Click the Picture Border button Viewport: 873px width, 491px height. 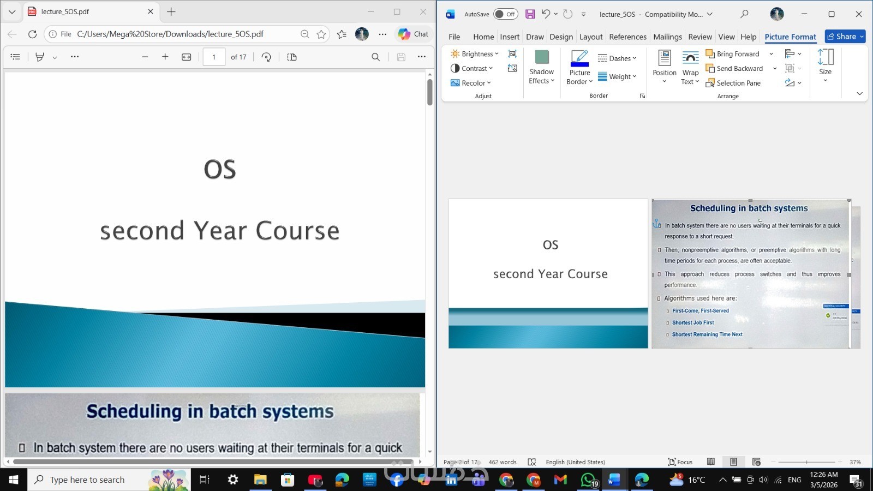(x=579, y=67)
